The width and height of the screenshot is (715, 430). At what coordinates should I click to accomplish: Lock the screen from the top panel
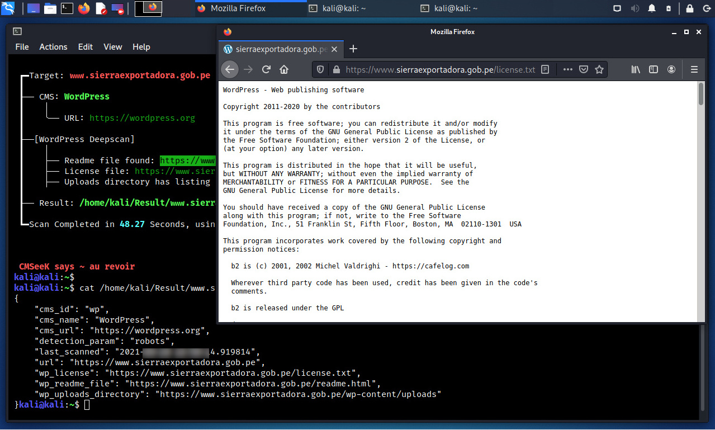tap(689, 8)
